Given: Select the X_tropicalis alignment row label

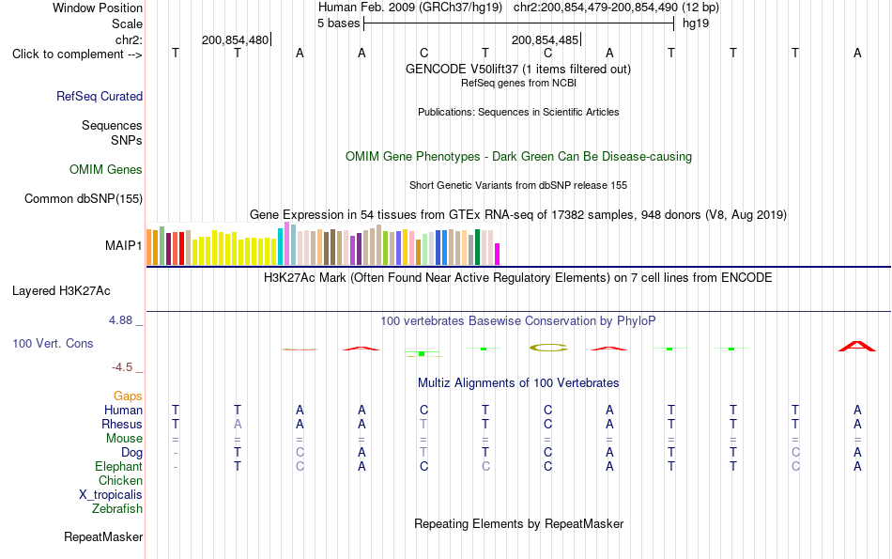Looking at the screenshot, I should (111, 495).
